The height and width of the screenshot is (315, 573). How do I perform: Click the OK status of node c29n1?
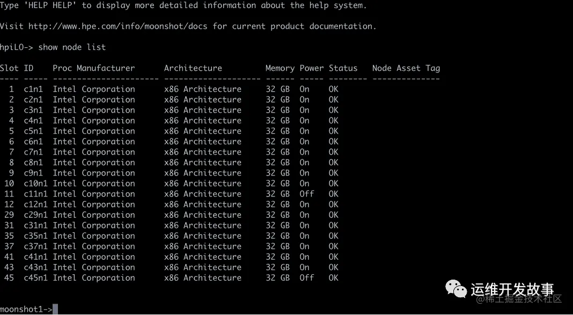pyautogui.click(x=333, y=215)
